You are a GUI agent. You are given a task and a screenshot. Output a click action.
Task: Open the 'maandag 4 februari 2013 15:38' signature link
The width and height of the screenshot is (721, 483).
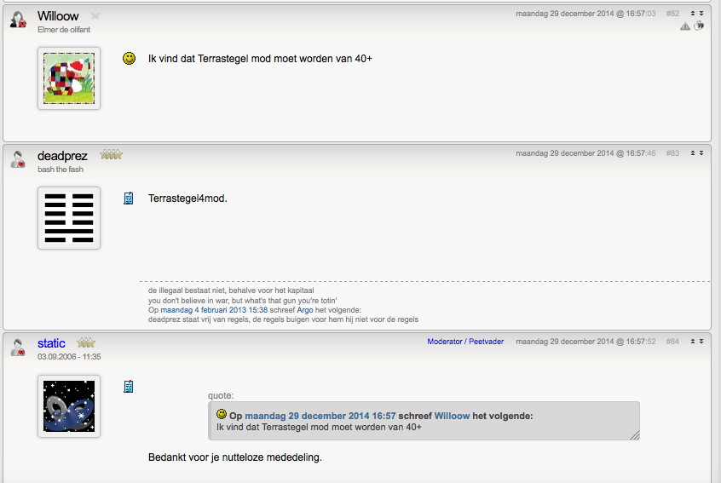[214, 310]
